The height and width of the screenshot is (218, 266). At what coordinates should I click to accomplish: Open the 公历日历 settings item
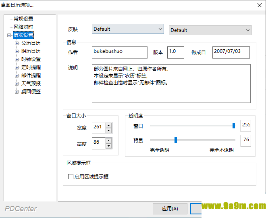(x=31, y=43)
